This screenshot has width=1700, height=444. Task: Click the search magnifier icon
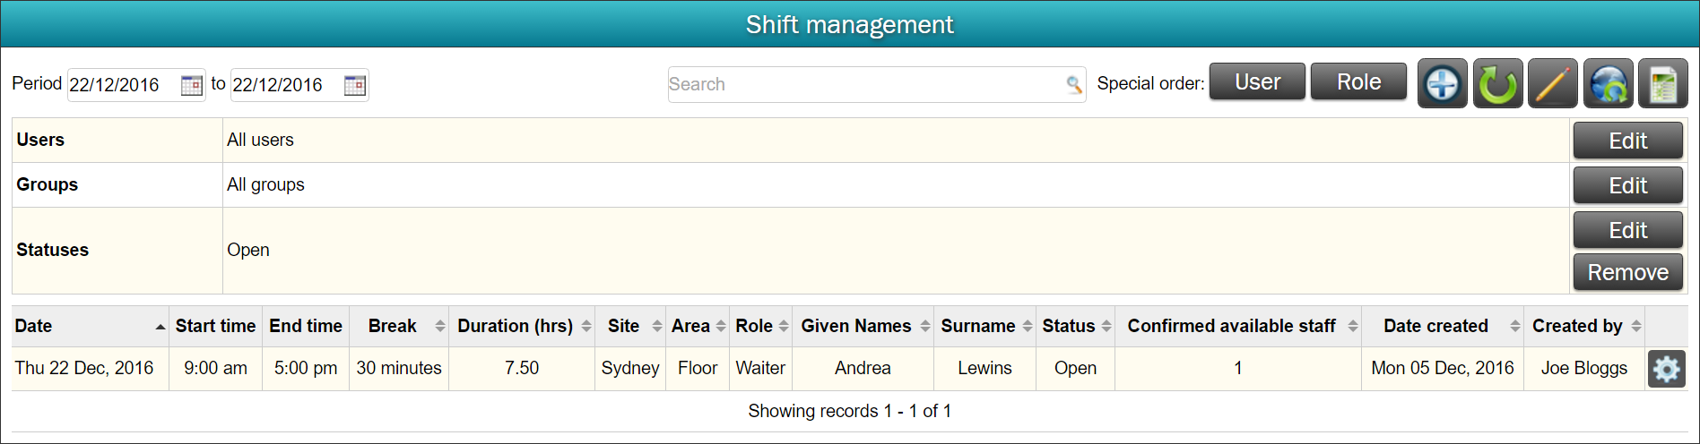tap(1073, 84)
